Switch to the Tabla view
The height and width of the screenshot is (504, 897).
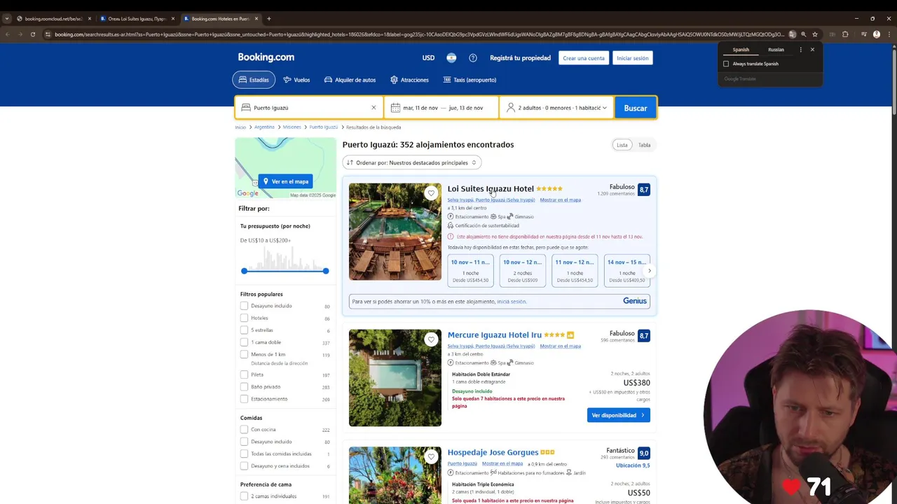click(644, 145)
